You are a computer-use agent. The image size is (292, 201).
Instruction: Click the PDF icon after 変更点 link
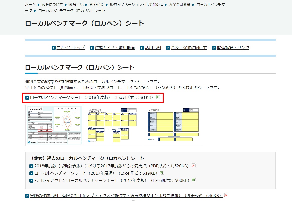coord(194,165)
